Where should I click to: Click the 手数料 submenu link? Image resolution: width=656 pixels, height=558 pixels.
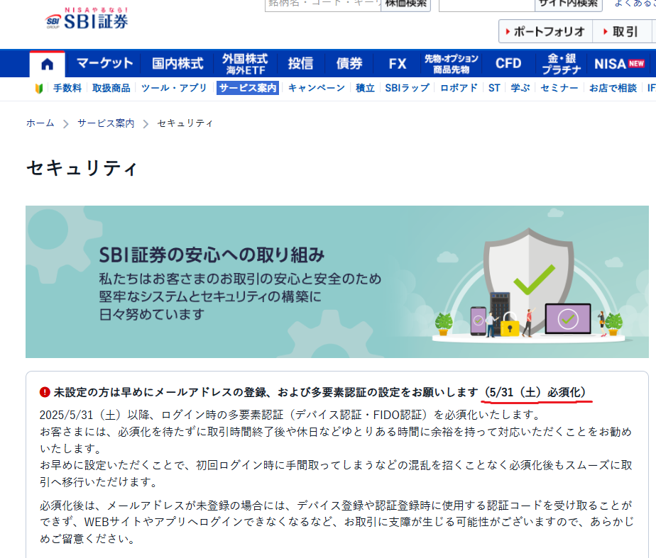67,88
